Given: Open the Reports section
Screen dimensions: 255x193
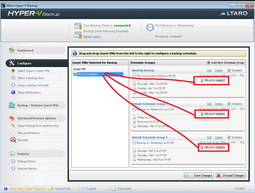Looking at the screenshot, I should coord(37,154).
